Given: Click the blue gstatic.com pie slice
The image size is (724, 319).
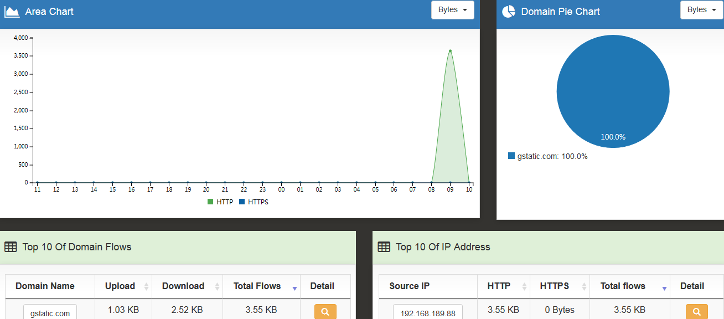Looking at the screenshot, I should click(613, 89).
